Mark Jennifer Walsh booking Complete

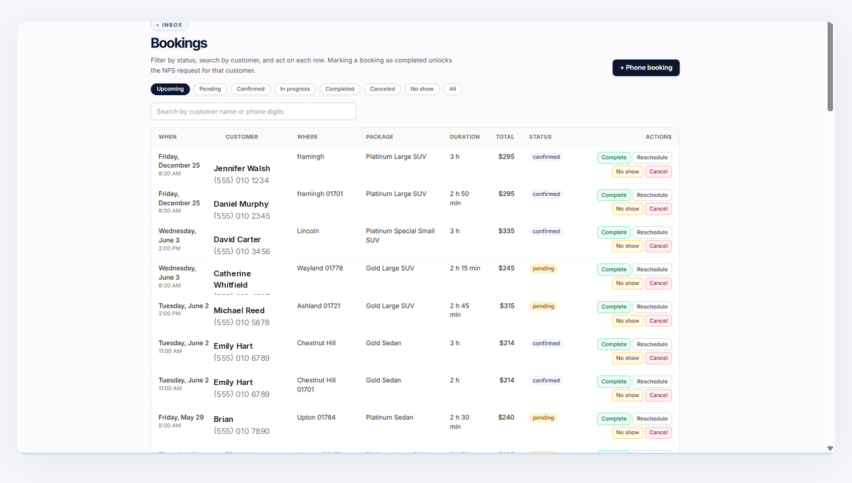pyautogui.click(x=614, y=158)
